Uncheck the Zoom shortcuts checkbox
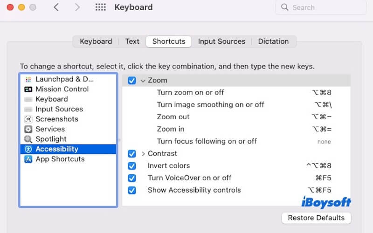This screenshot has height=233, width=373. 132,81
